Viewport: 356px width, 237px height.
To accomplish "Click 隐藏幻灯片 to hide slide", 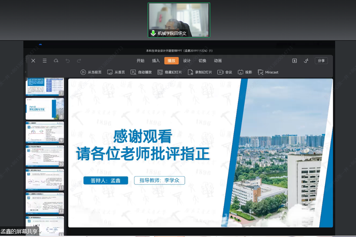I will pos(169,72).
